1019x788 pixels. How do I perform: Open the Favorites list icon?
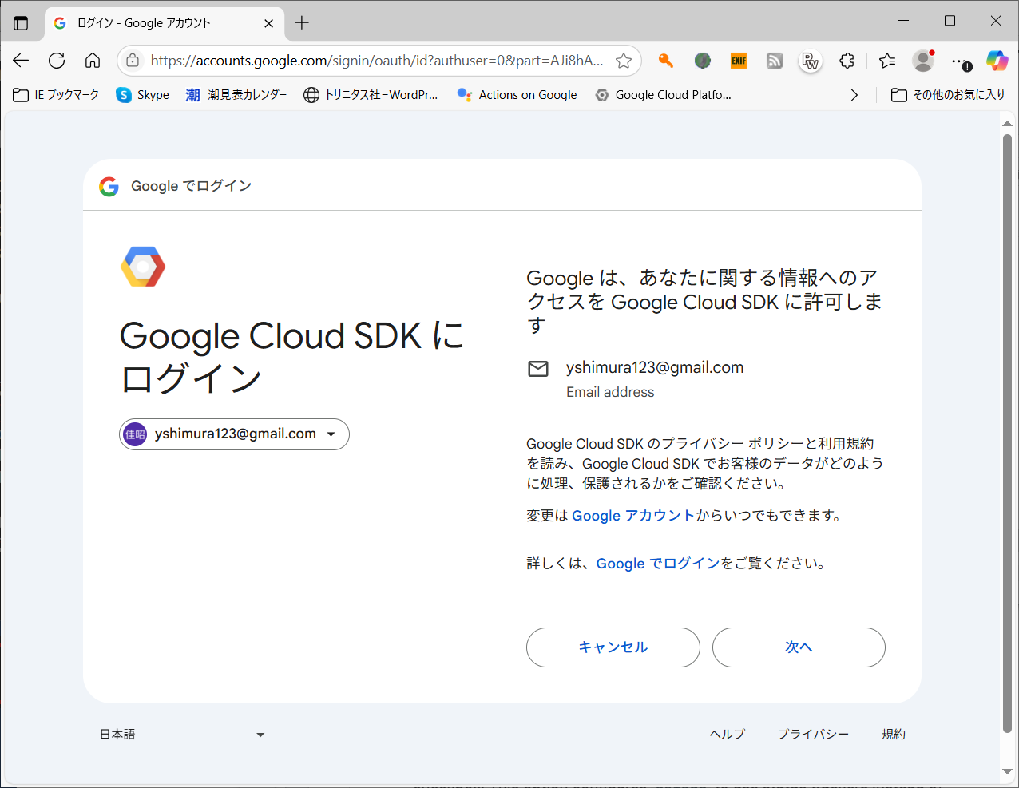(x=887, y=61)
